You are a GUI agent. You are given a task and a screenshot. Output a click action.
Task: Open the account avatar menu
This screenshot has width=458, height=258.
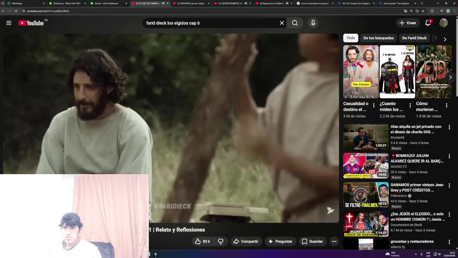click(443, 23)
